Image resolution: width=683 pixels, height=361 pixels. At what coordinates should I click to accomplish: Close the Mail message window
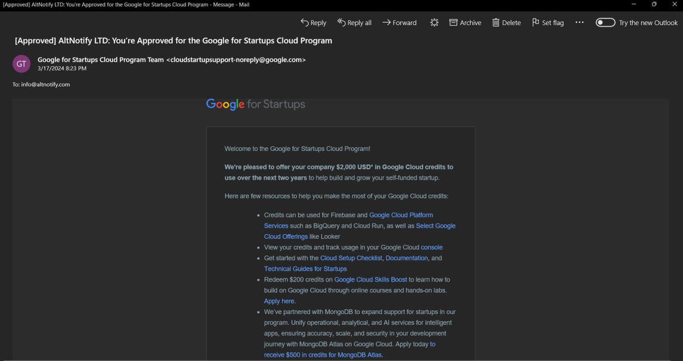coord(673,5)
